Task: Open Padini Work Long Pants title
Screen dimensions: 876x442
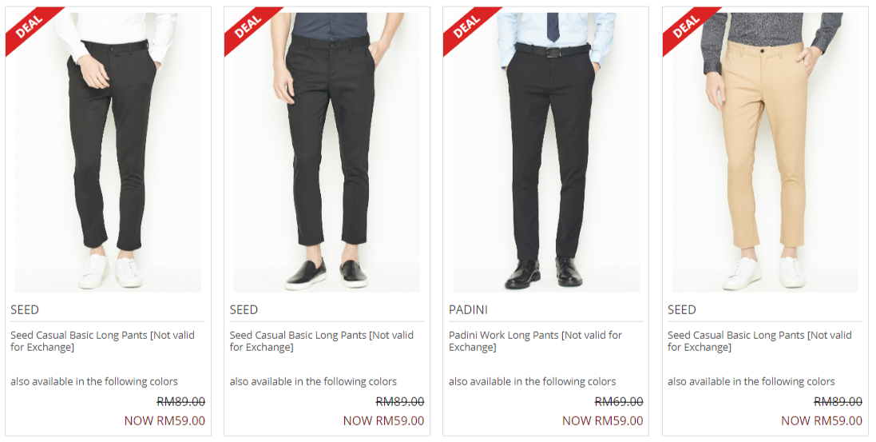Action: [535, 341]
